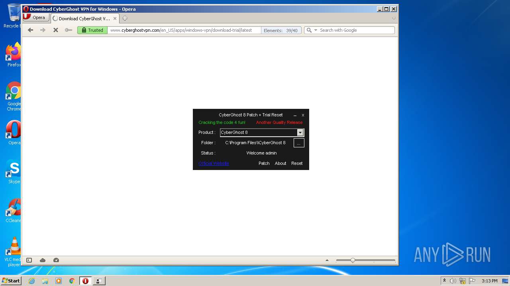Open Windows Media Player taskbar icon

[x=59, y=281]
